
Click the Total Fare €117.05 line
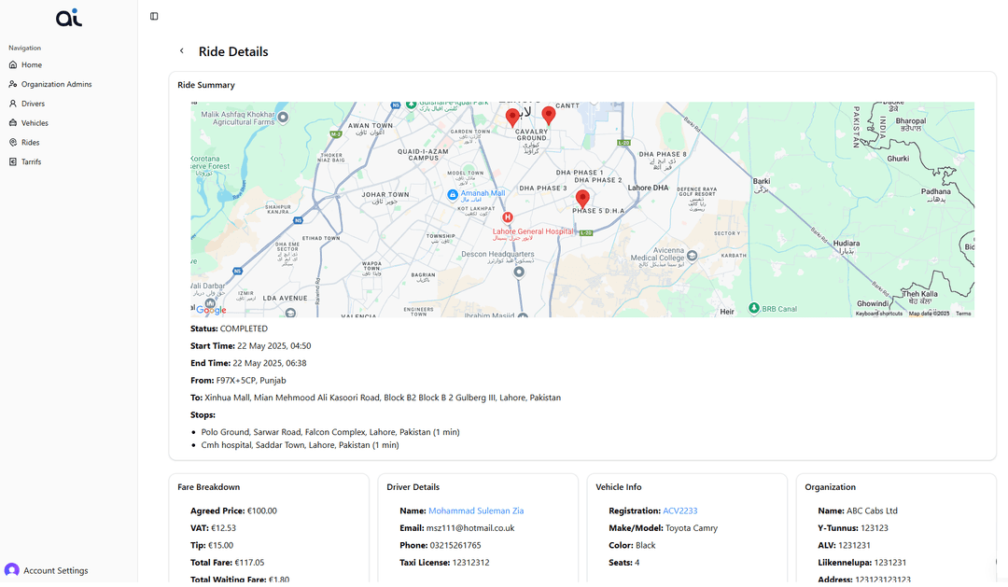point(228,562)
